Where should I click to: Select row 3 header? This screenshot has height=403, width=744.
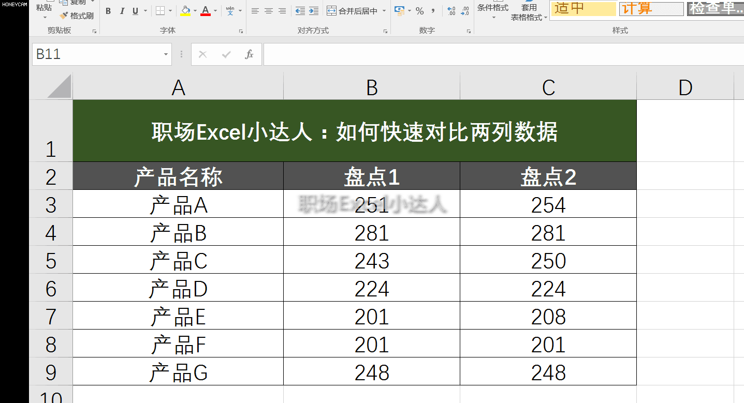(x=51, y=204)
